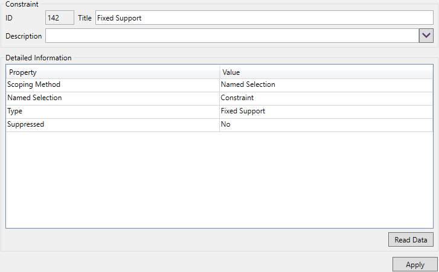Toggle the Suppressed value No
This screenshot has width=439, height=272.
pos(326,125)
